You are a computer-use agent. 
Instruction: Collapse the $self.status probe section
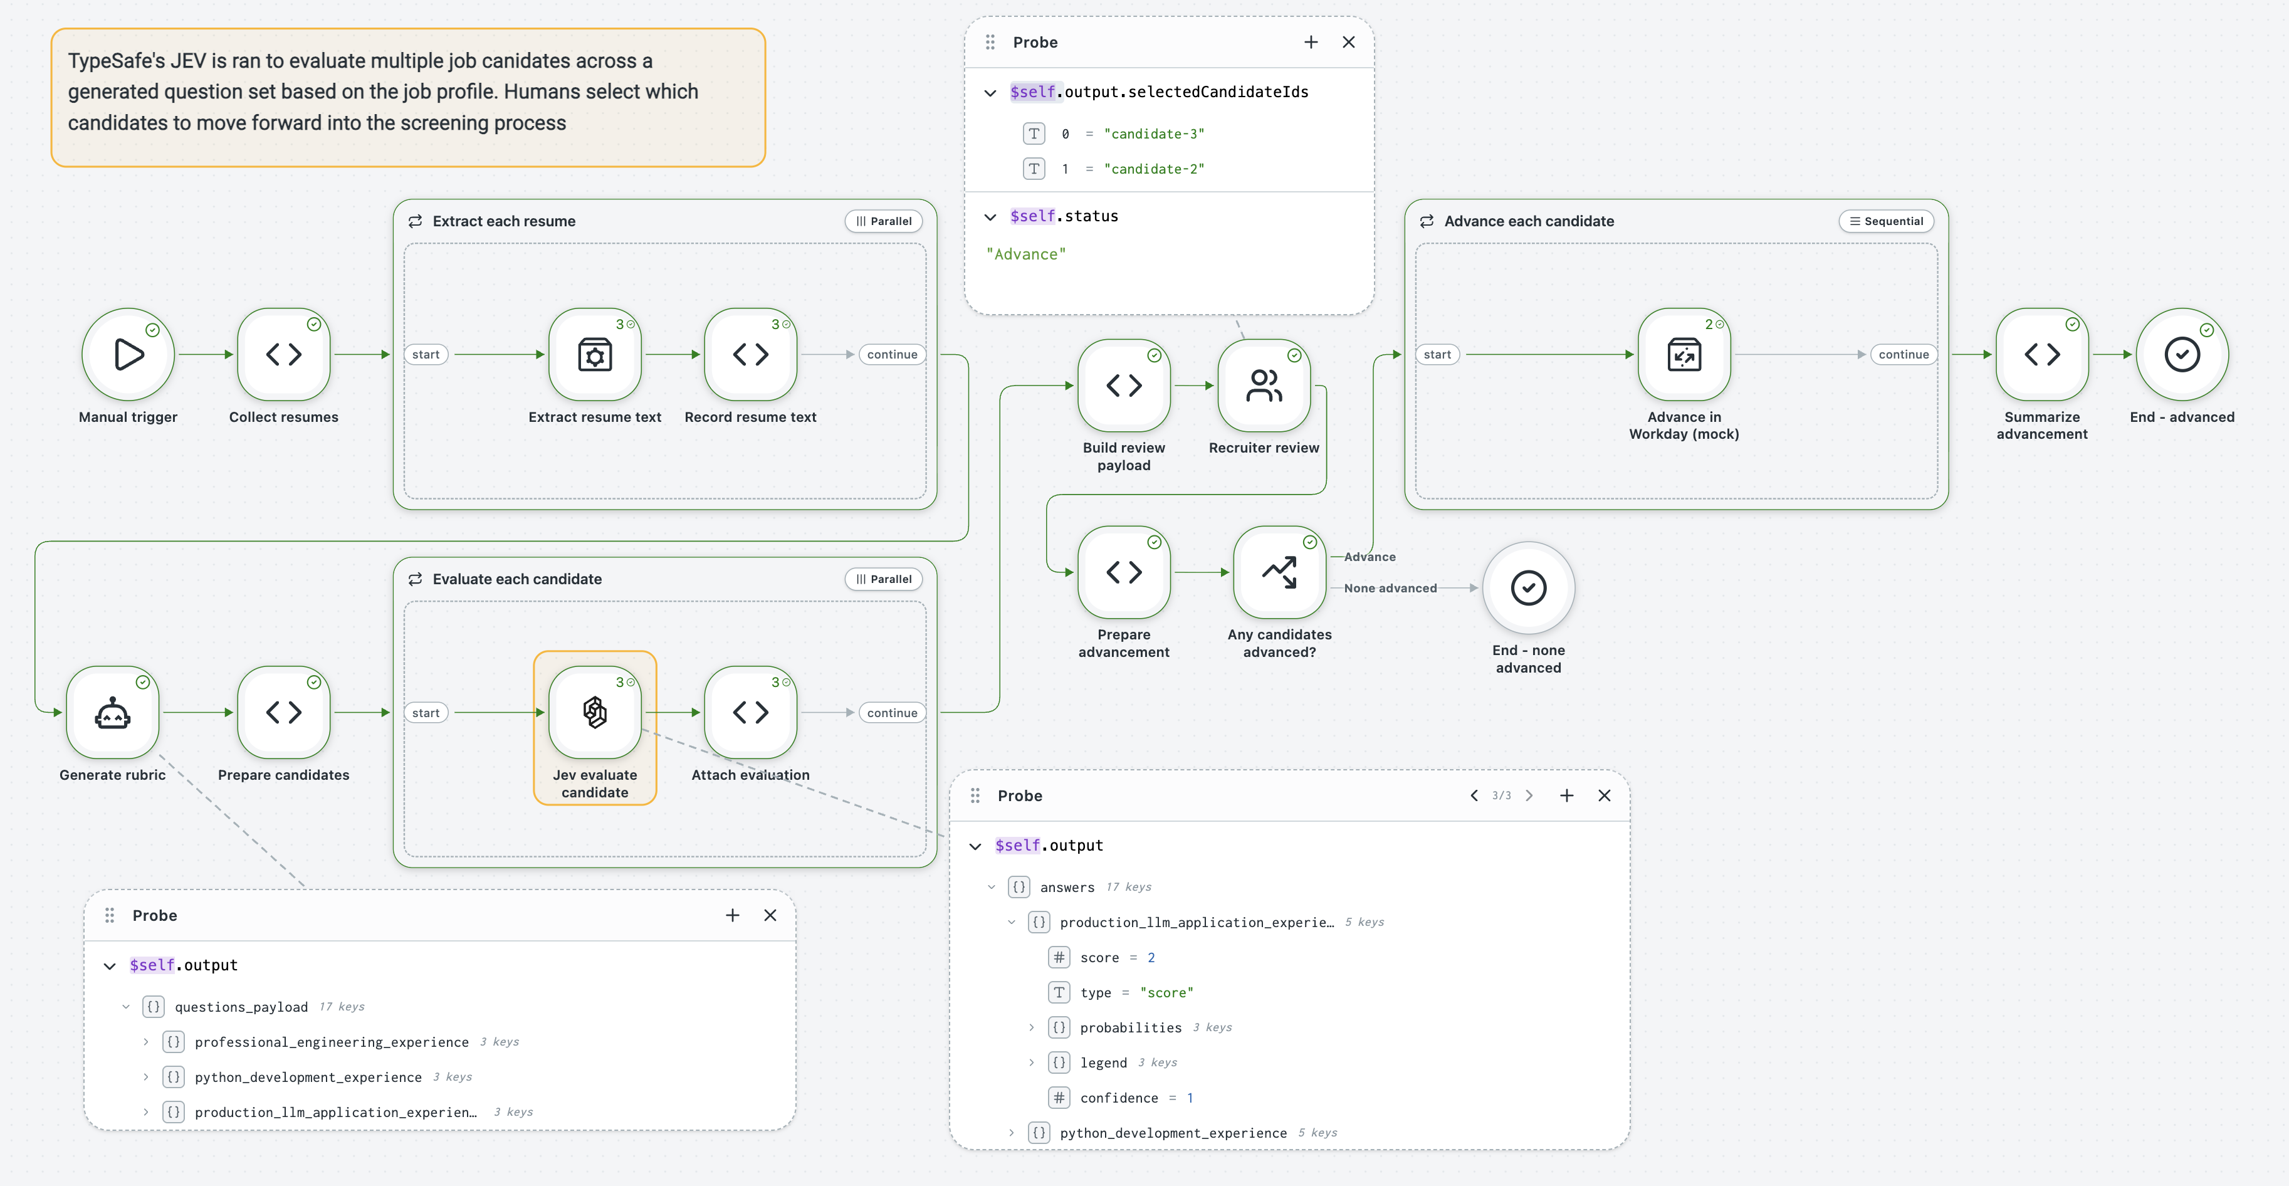[990, 217]
